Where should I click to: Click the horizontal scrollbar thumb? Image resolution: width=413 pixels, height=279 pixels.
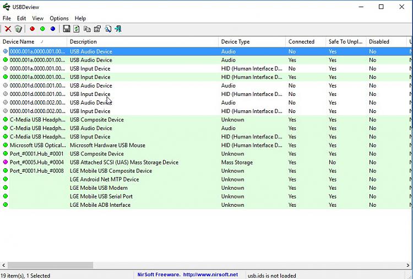click(50, 265)
